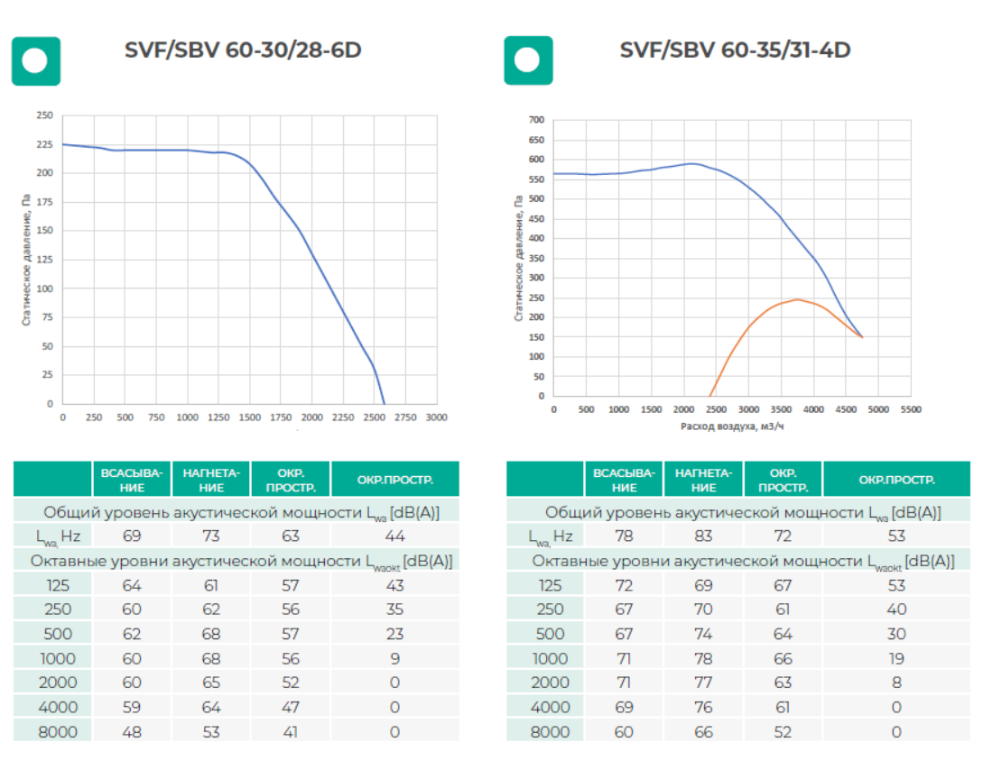Click the 700 tick on the right chart
983x770 pixels.
click(536, 120)
